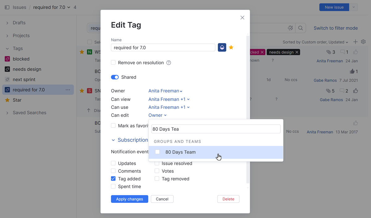This screenshot has width=371, height=218.
Task: Click the search magnifier icon
Action: [x=301, y=28]
